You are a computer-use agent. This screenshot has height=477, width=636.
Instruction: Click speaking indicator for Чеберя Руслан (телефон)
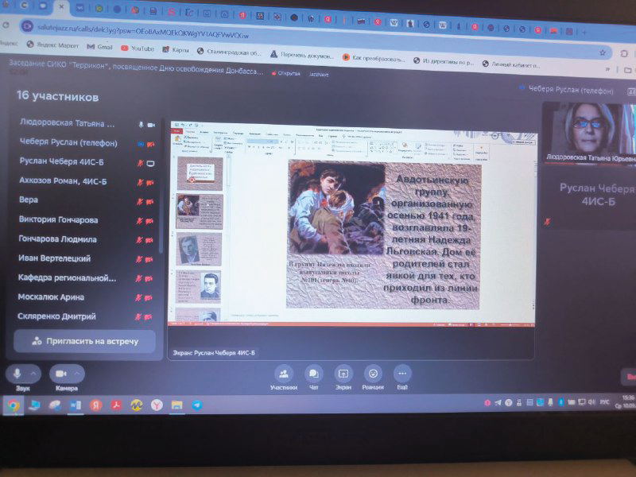click(x=141, y=144)
